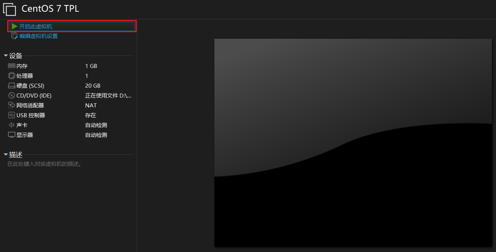Select the 声卡 label
The height and width of the screenshot is (252, 496).
point(22,125)
